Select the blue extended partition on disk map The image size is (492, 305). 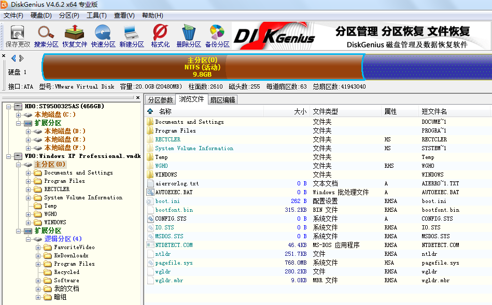427,67
